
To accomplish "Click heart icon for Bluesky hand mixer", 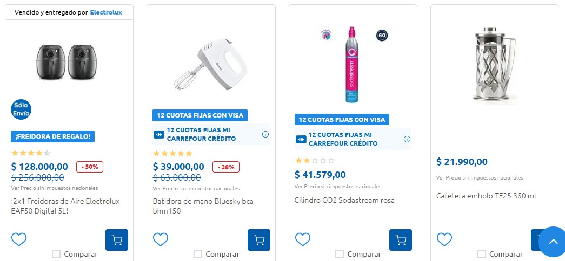I will click(161, 239).
